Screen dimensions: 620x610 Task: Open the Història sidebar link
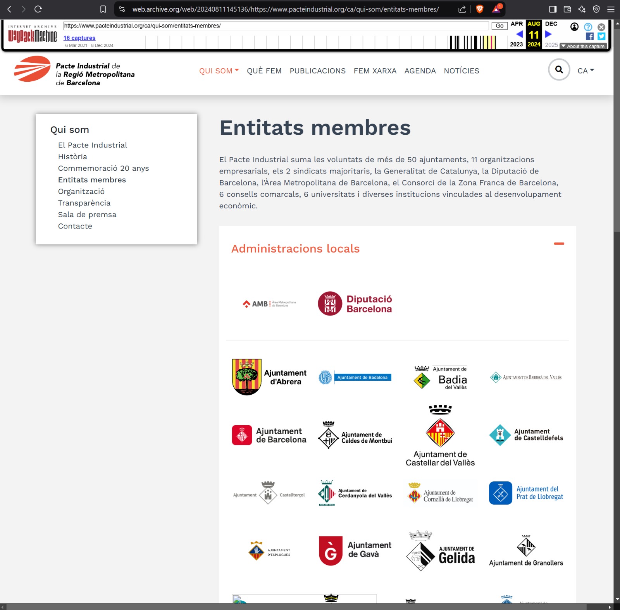72,156
